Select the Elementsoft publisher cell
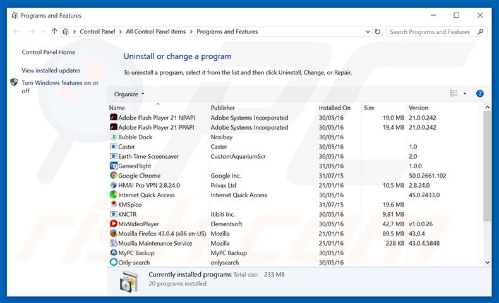499x303 pixels. pyautogui.click(x=226, y=224)
